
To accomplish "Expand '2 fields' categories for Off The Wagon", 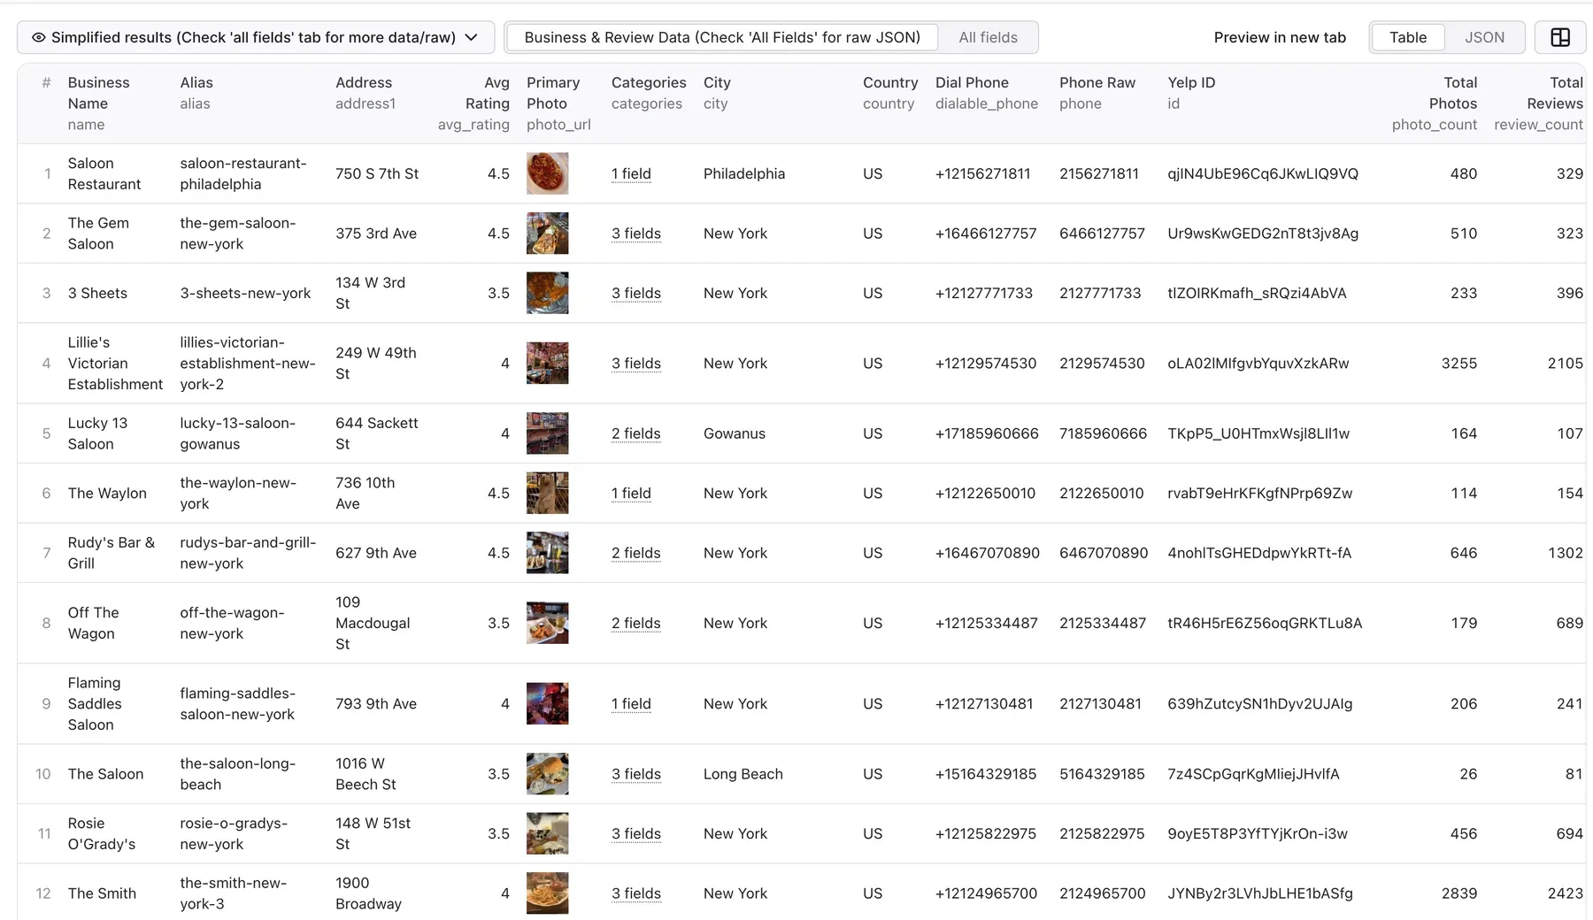I will [x=636, y=623].
